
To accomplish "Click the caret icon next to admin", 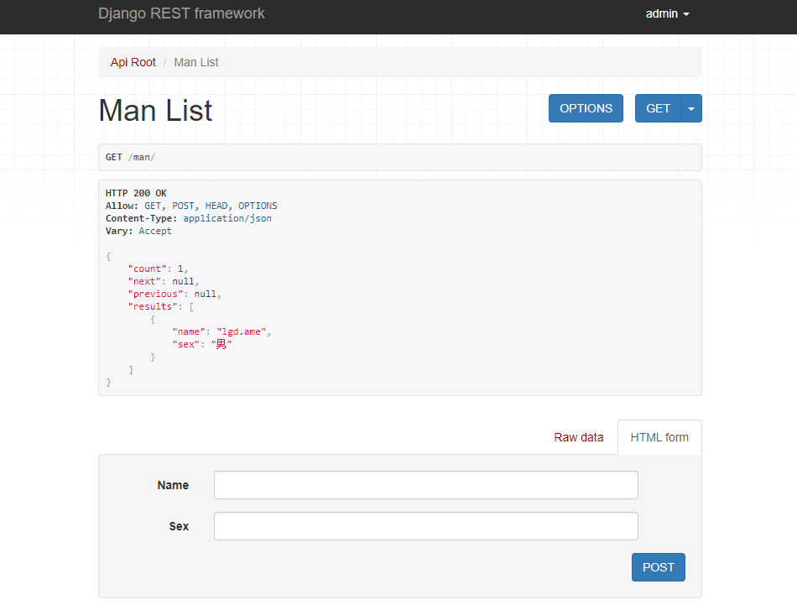I will coord(688,13).
